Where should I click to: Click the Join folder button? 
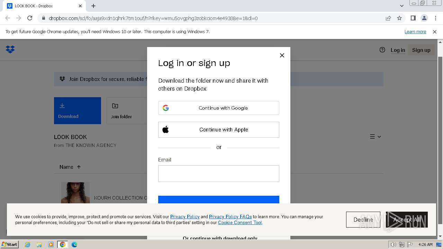(127, 111)
